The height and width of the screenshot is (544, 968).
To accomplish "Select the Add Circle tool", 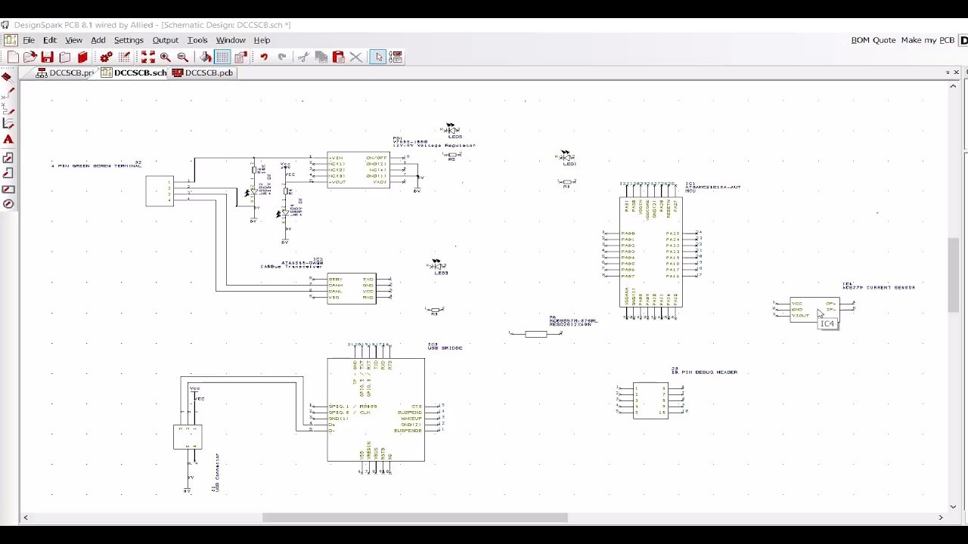I will click(x=8, y=204).
